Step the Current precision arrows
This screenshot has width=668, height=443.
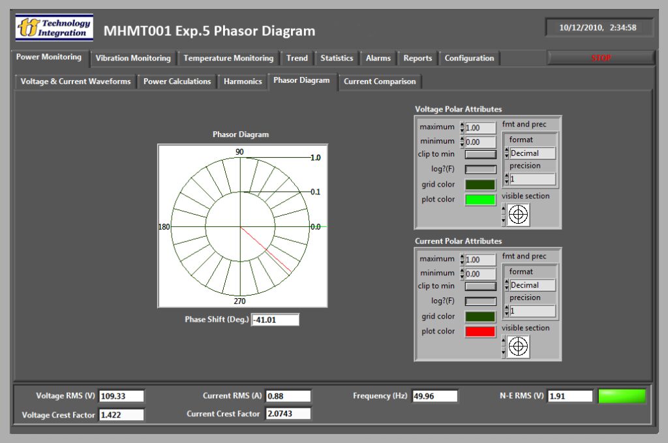(x=506, y=311)
